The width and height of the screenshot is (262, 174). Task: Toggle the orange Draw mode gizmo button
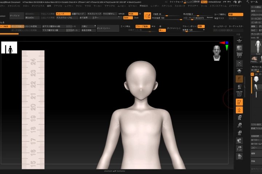pyautogui.click(x=239, y=110)
